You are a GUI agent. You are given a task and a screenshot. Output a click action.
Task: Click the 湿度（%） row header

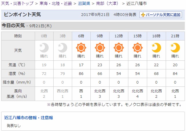18,73
